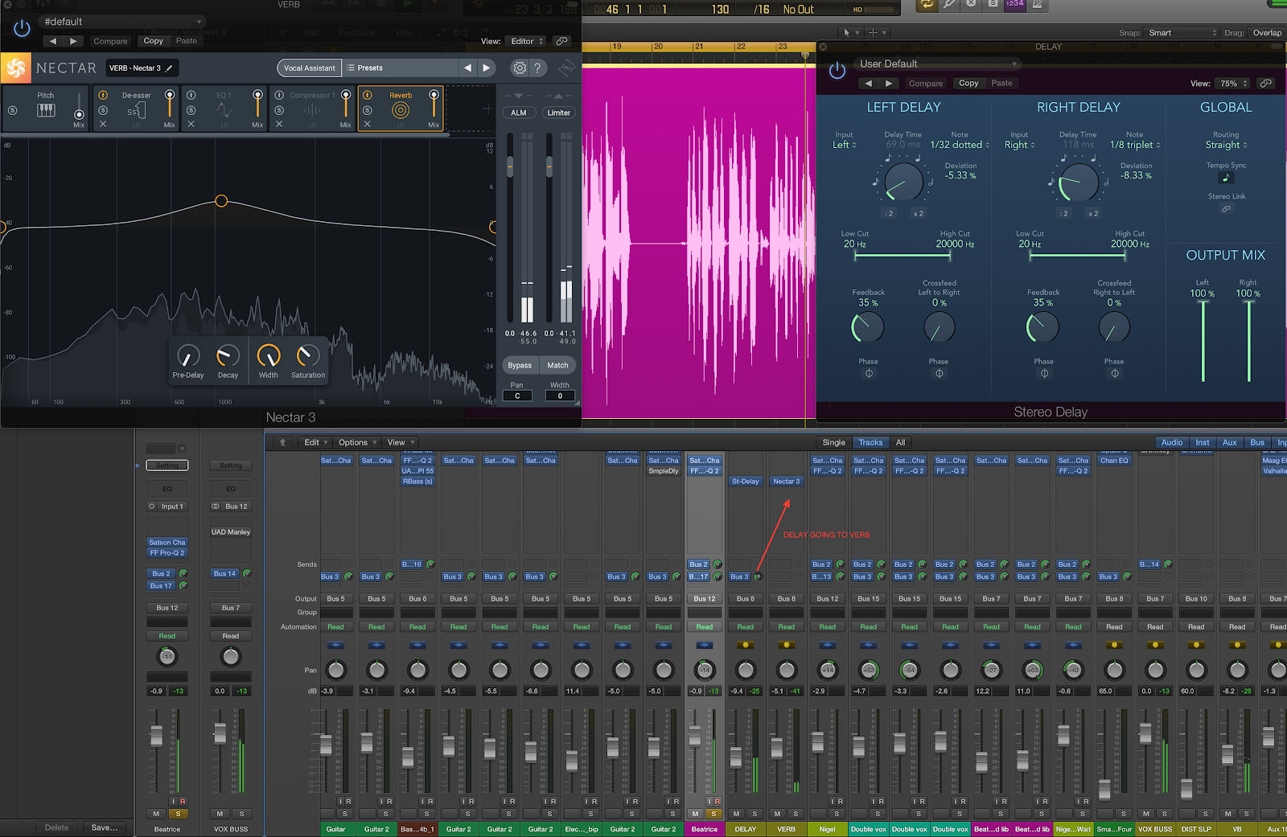Open Nectar help question mark icon
The image size is (1287, 837).
tap(537, 68)
